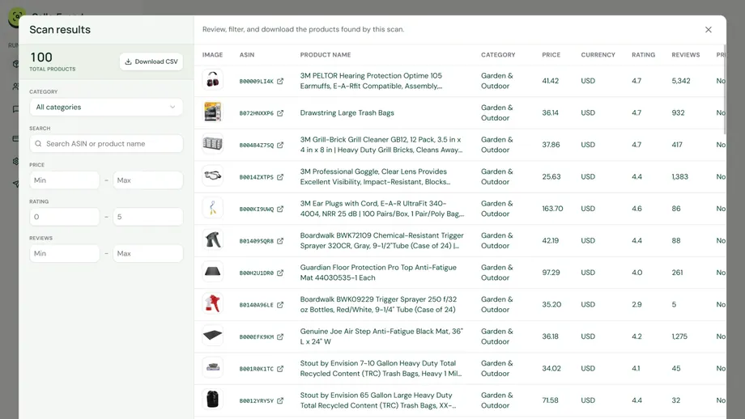Click the Grill-Brick Grill Cleaner thumbnail
Viewport: 745px width, 419px height.
coord(212,144)
